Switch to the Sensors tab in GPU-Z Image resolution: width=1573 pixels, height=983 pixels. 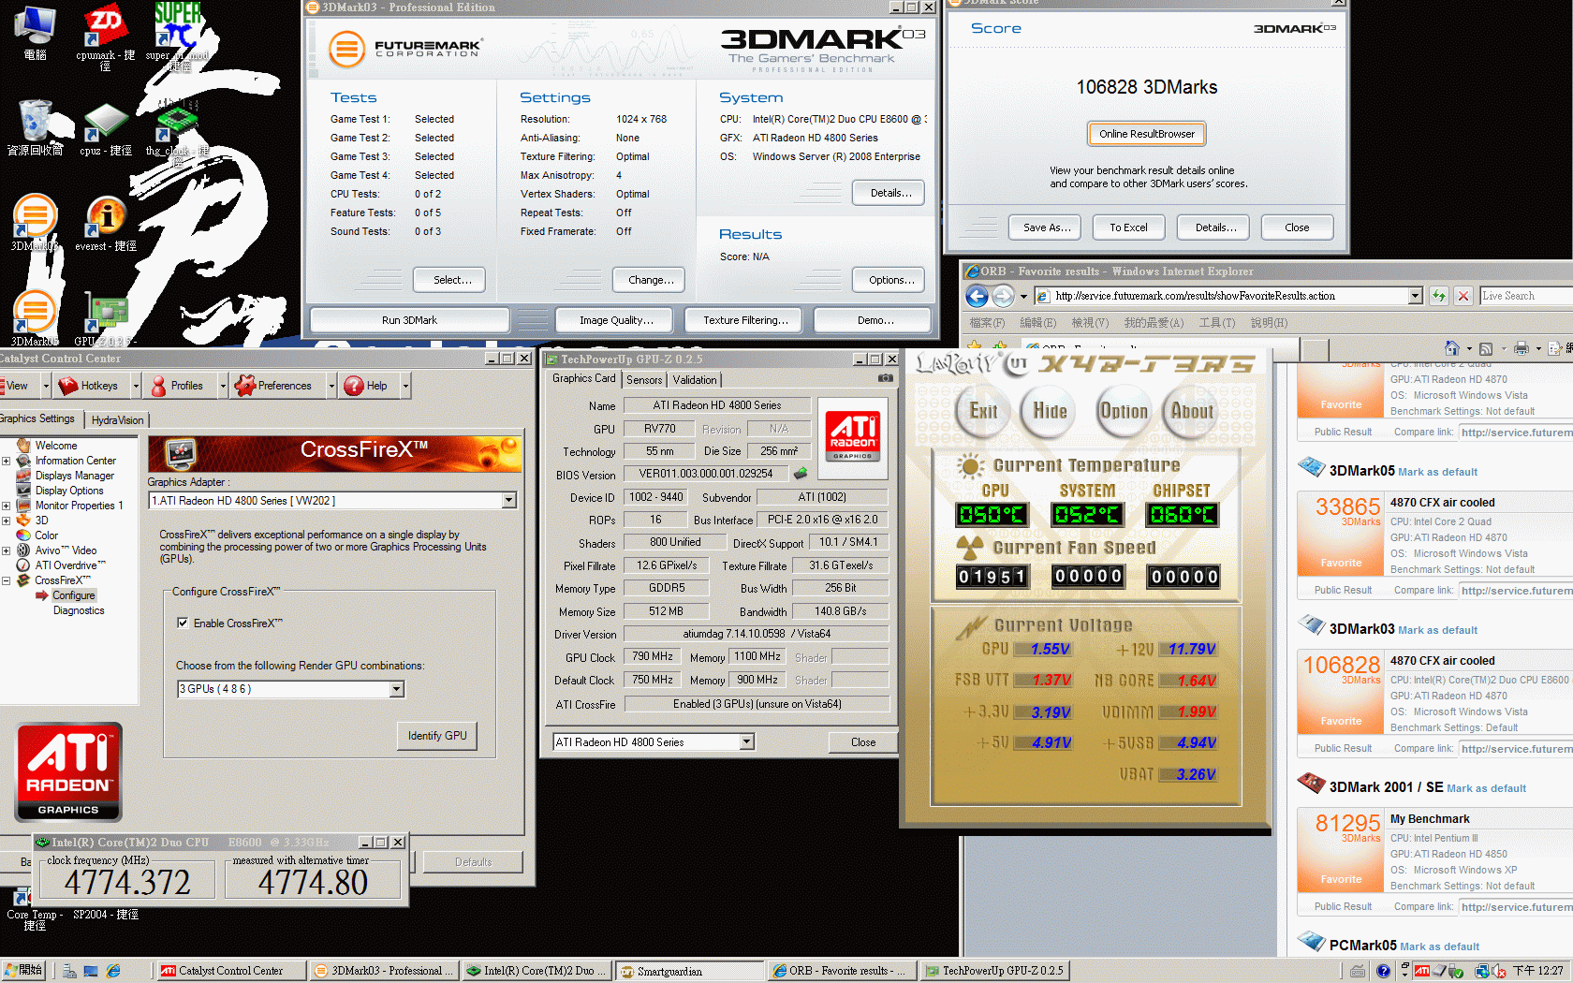(x=644, y=379)
